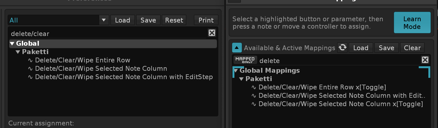
Task: Collapse Paketti under Global Mappings
Action: 241,79
